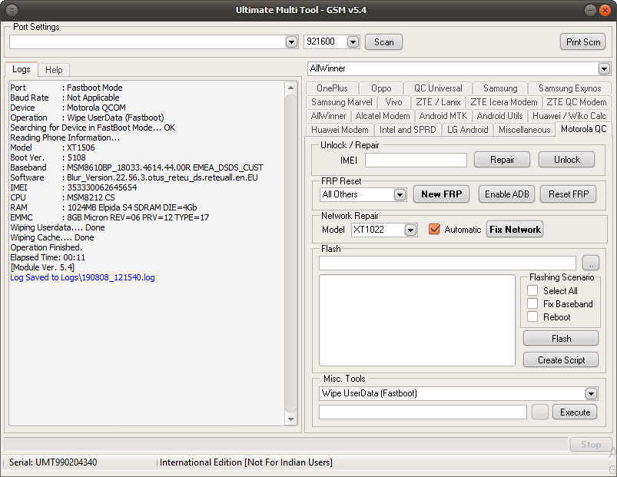The width and height of the screenshot is (617, 477).
Task: Uncheck the Automatic checkbox
Action: tap(435, 229)
